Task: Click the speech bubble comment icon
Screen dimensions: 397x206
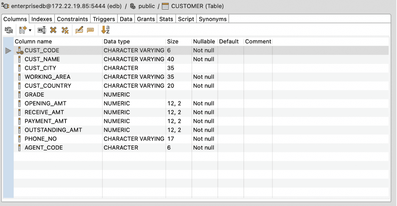Action: pos(90,30)
